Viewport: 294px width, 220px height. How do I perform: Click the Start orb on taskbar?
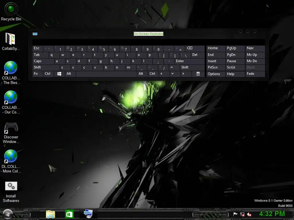tap(7, 214)
